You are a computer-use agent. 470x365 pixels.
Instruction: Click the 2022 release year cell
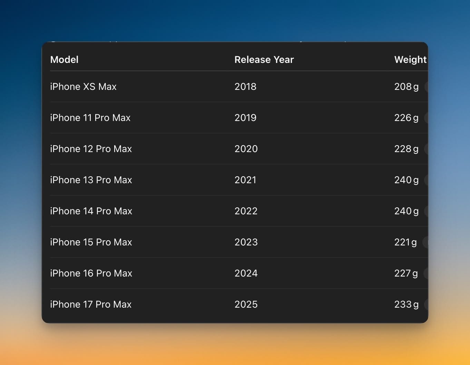246,211
